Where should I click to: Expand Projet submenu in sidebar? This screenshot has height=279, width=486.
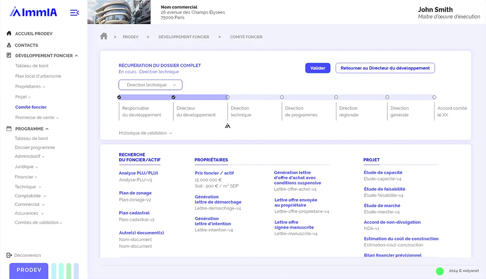(30, 97)
